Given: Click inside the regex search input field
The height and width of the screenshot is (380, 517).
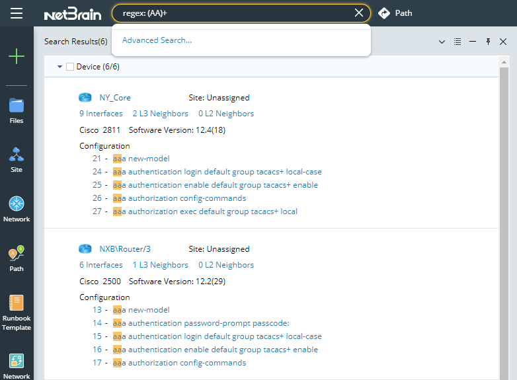Looking at the screenshot, I should [231, 13].
